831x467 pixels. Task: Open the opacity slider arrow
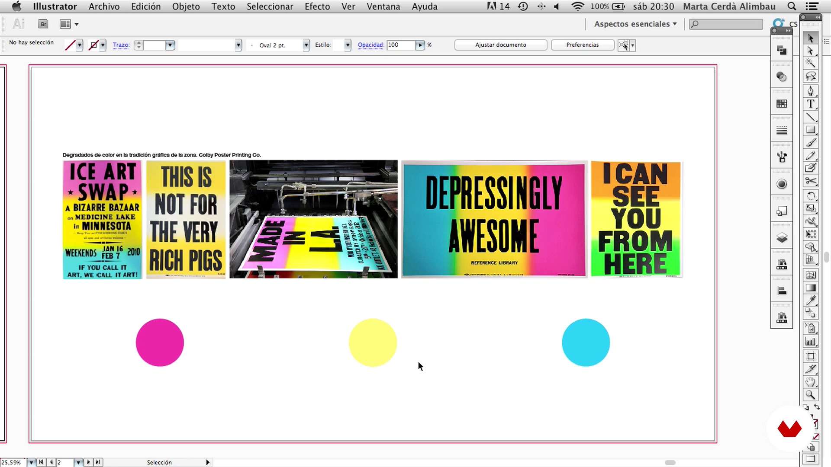[x=420, y=45]
